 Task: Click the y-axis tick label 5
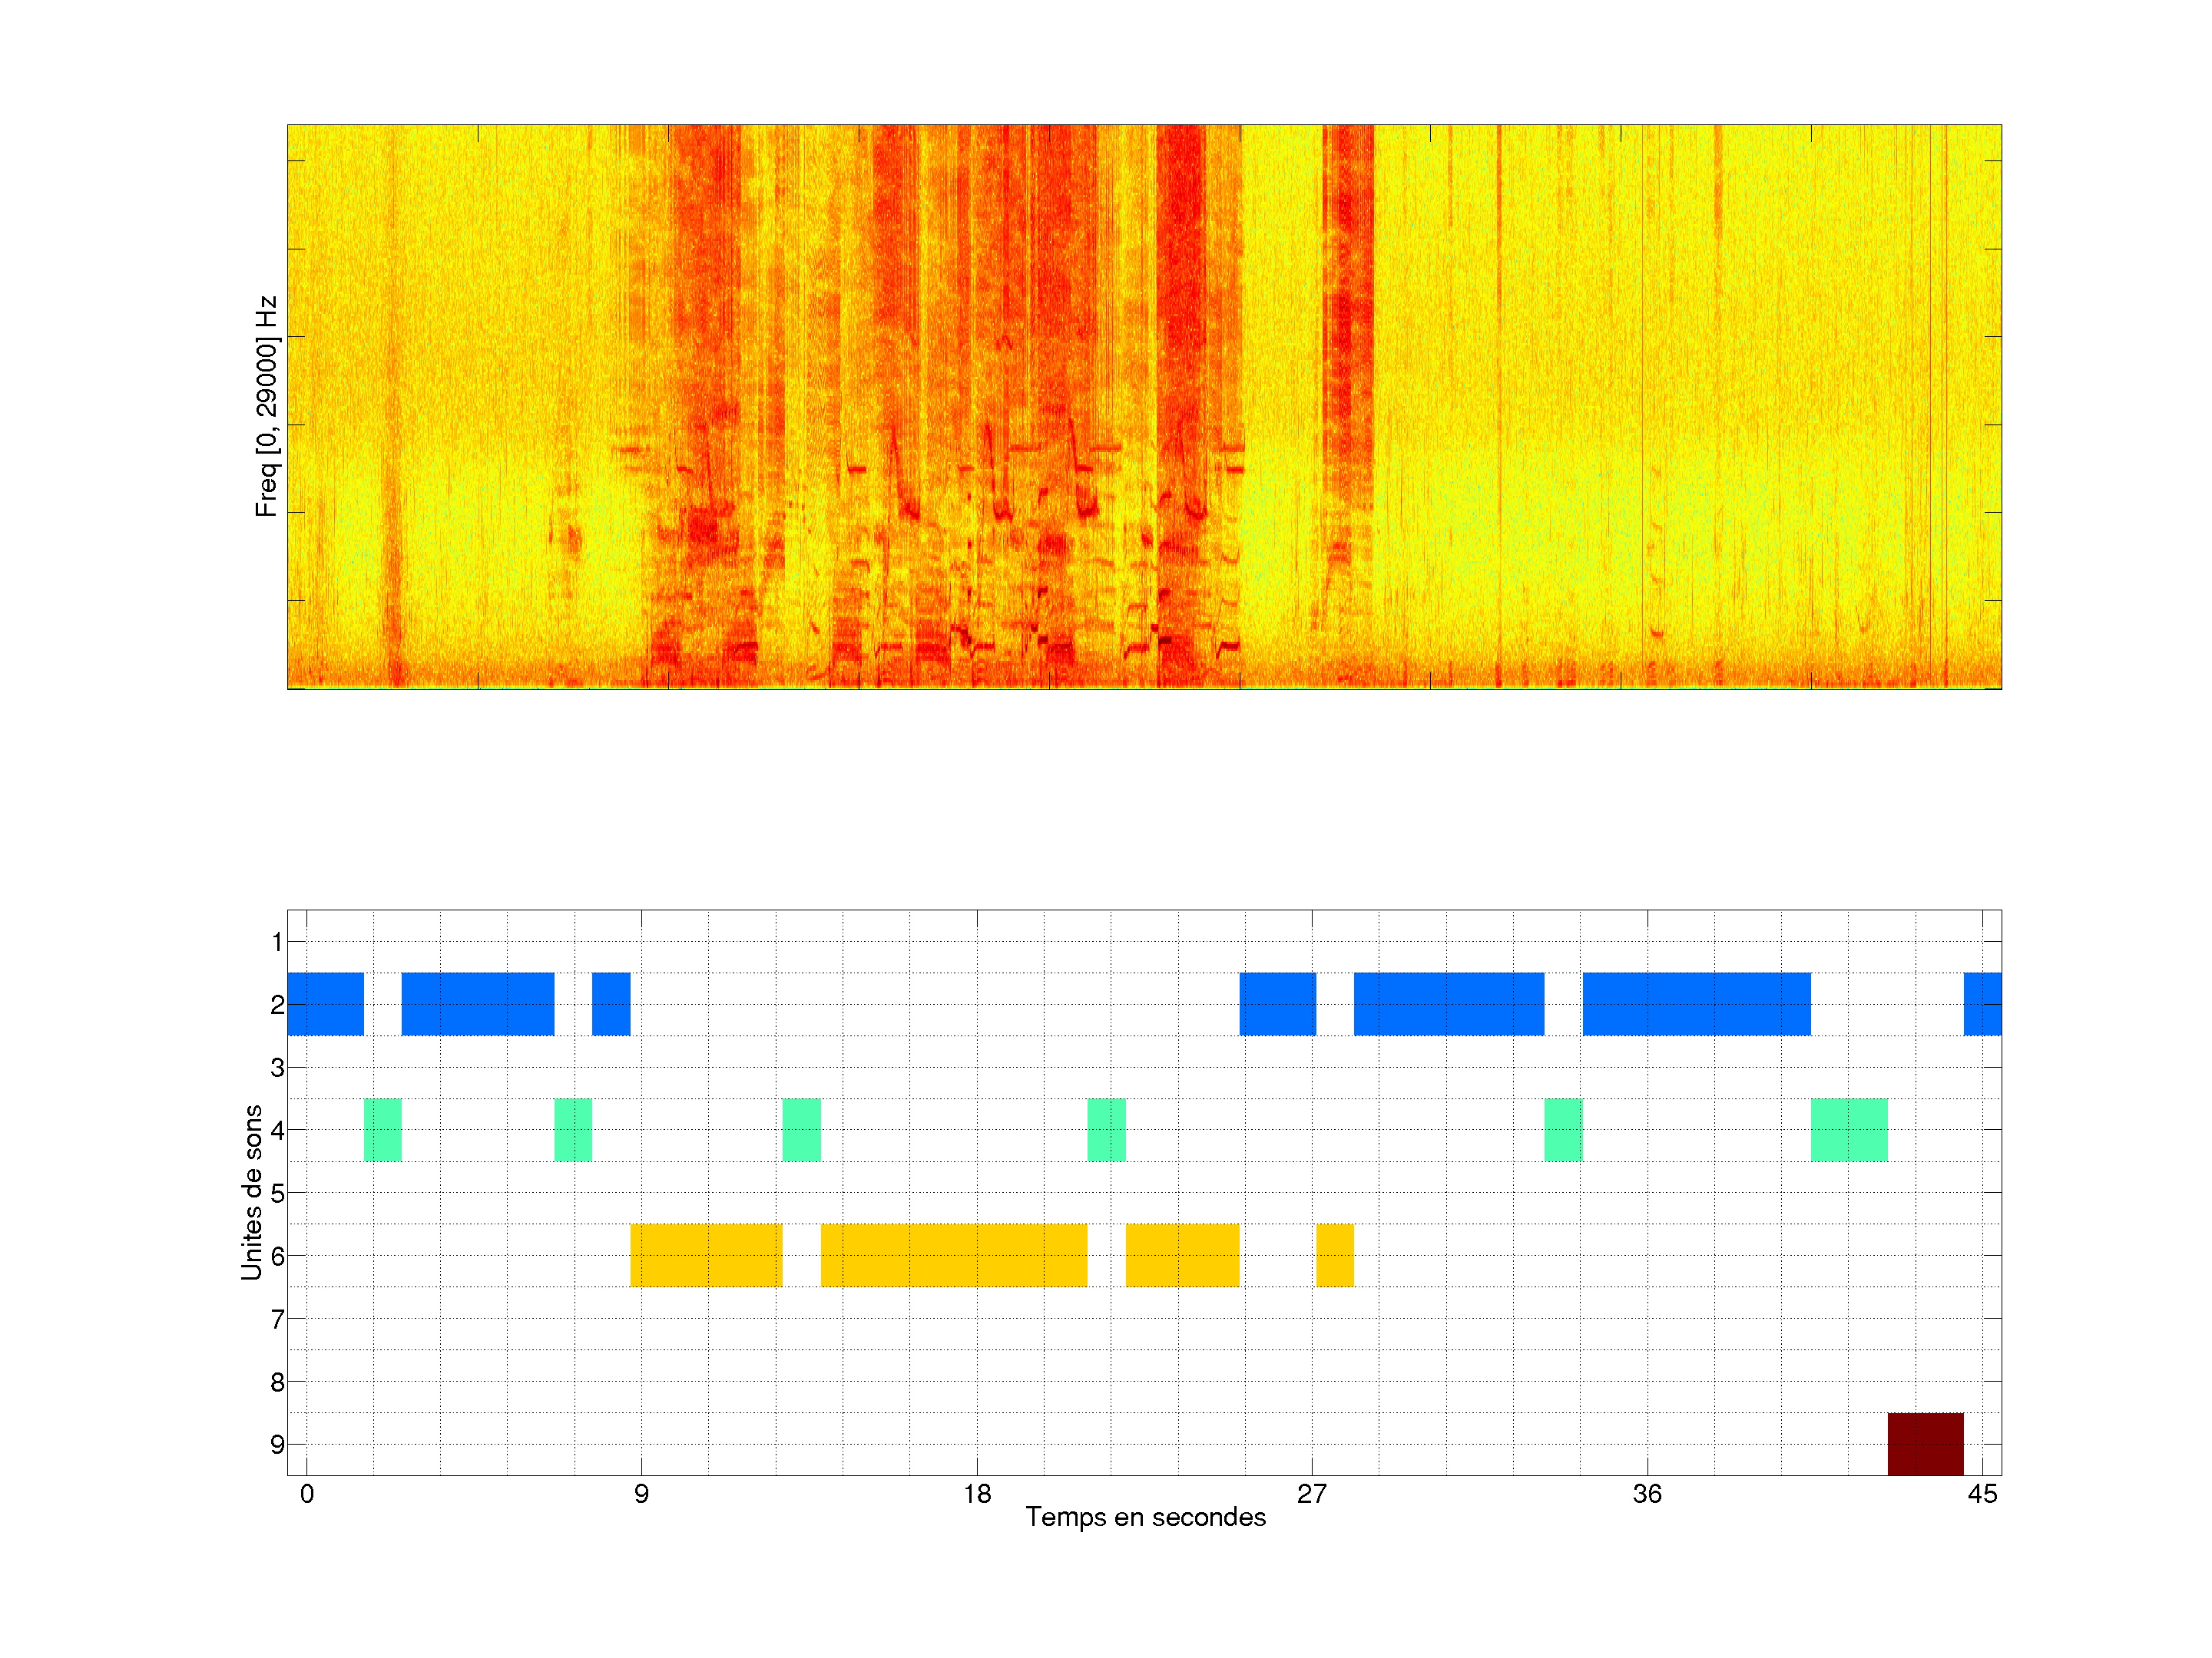pos(277,1194)
